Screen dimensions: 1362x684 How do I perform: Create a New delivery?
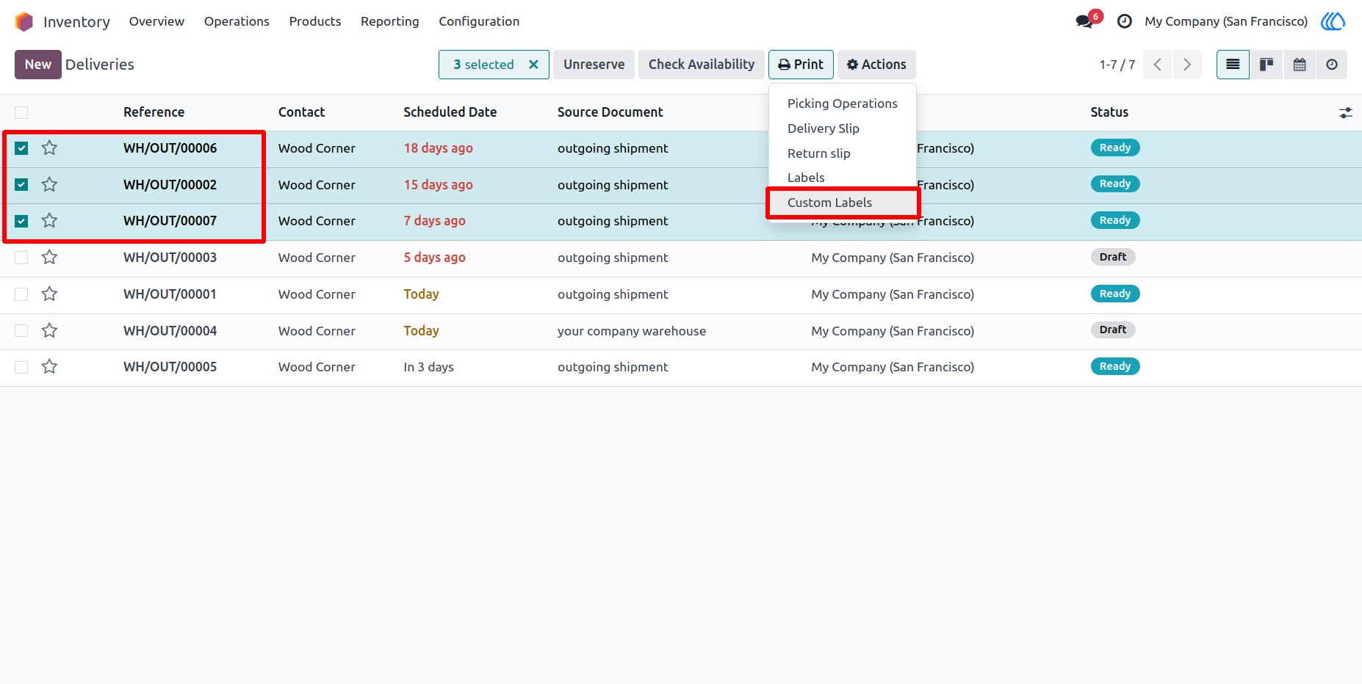point(38,65)
